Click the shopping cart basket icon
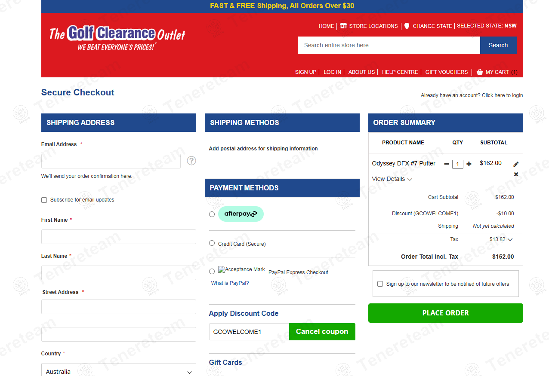Image resolution: width=549 pixels, height=376 pixels. click(x=480, y=72)
